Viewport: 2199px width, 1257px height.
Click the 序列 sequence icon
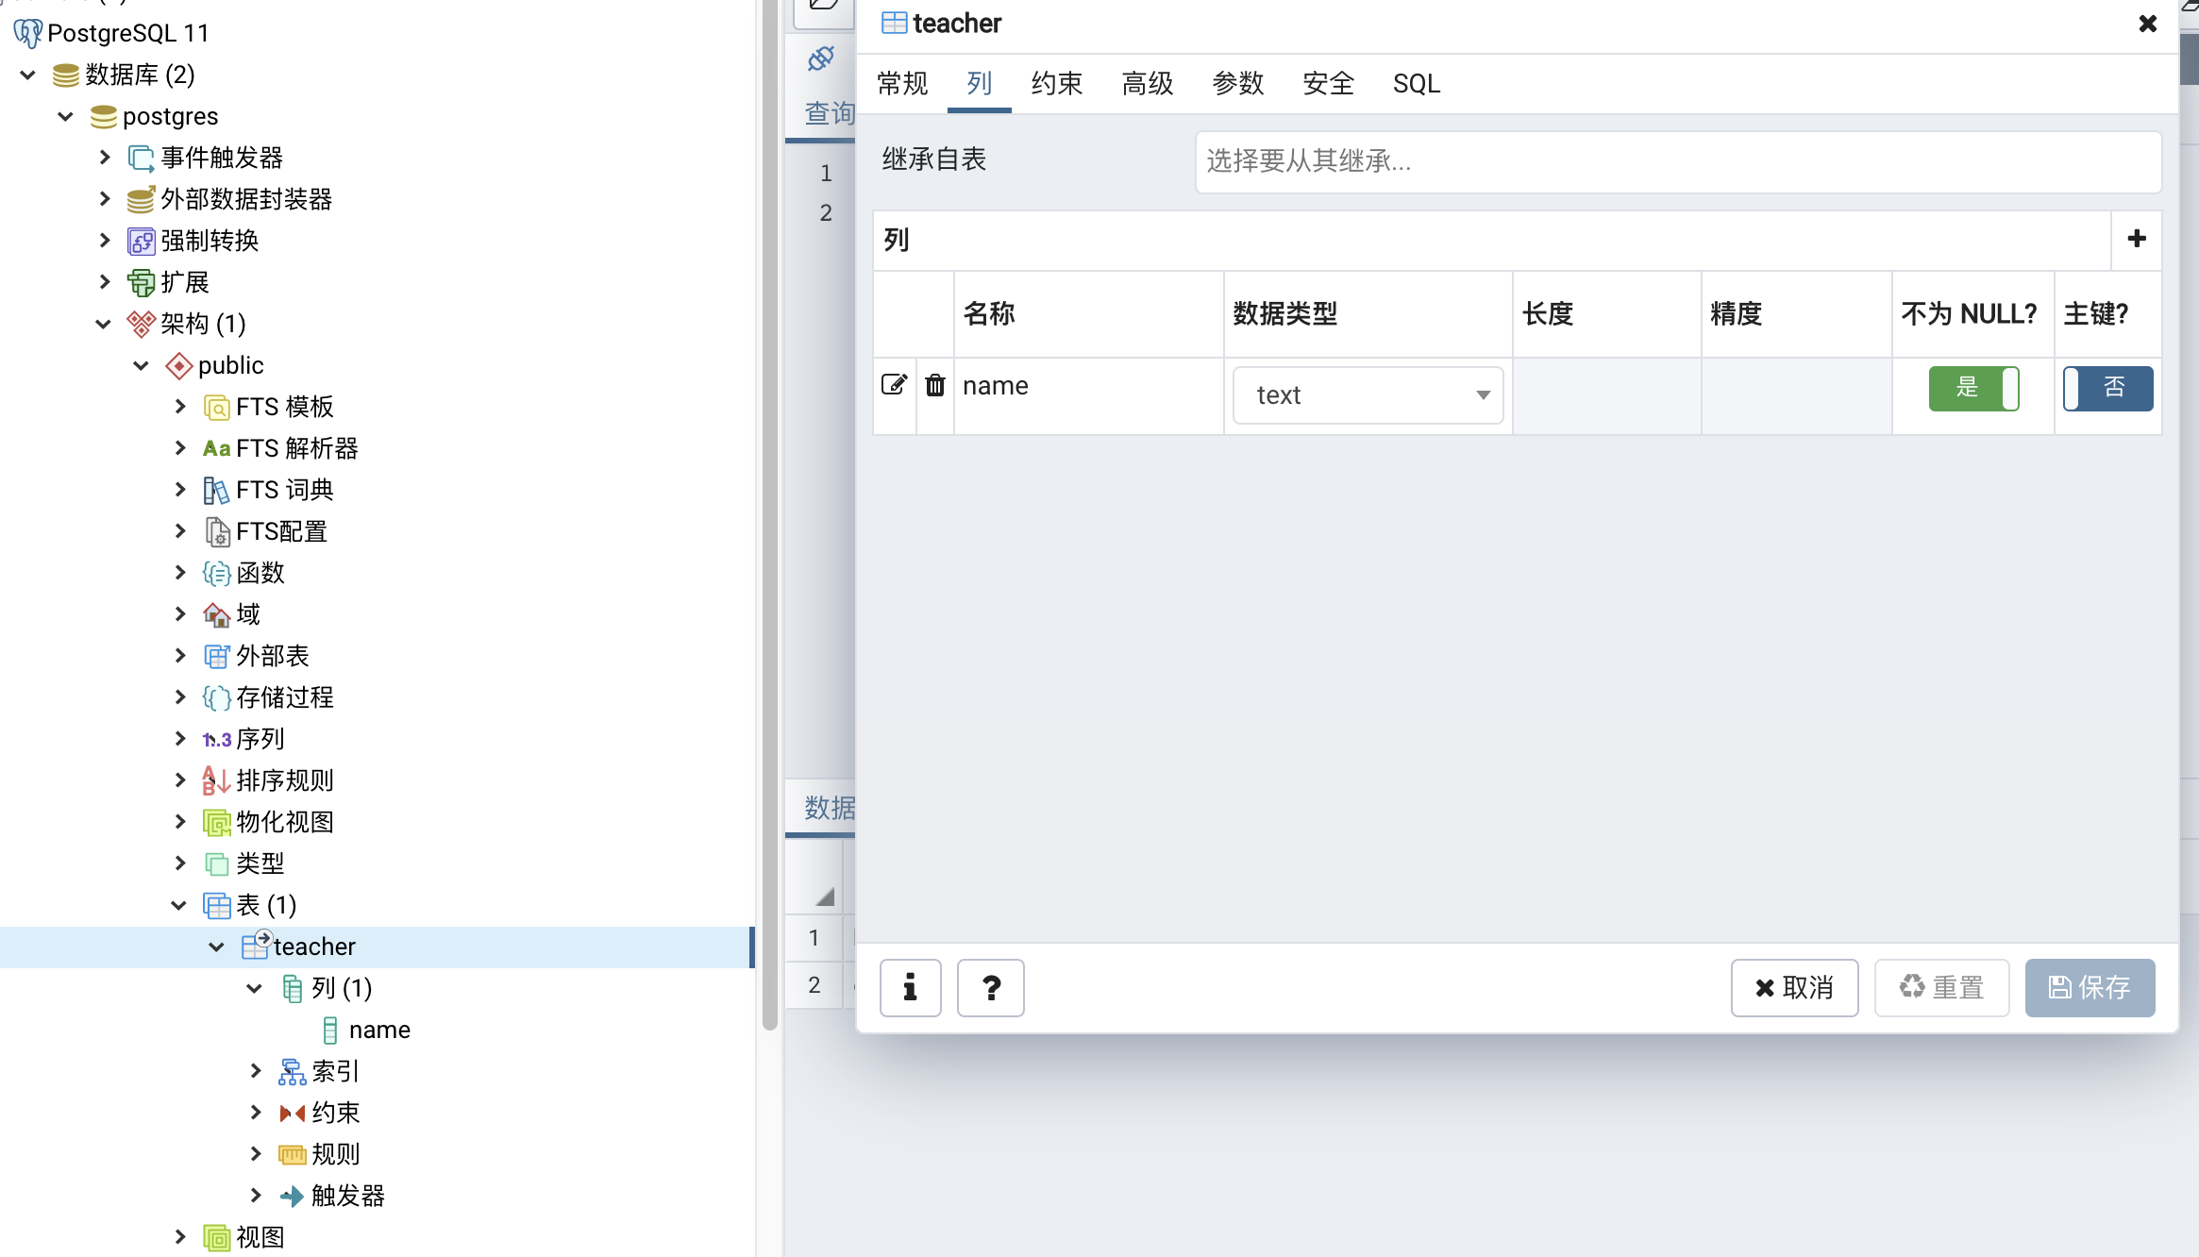point(216,739)
